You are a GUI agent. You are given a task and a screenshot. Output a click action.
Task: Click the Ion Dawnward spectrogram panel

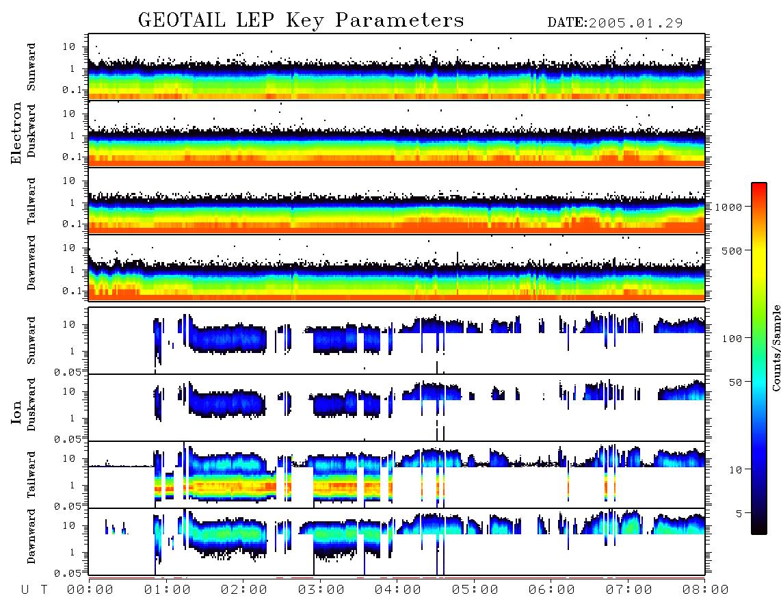(397, 542)
